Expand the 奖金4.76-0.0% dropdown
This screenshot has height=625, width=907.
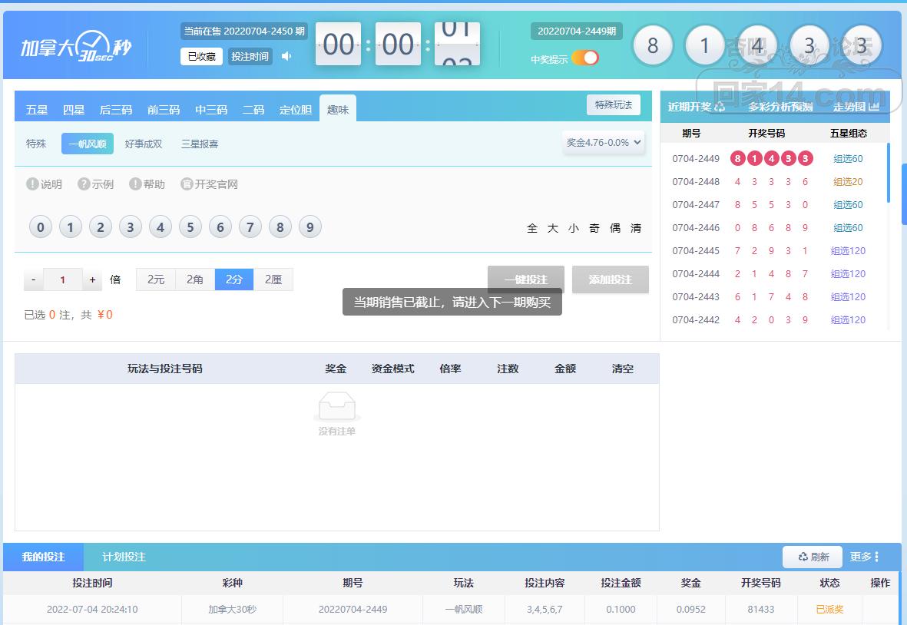click(x=604, y=142)
